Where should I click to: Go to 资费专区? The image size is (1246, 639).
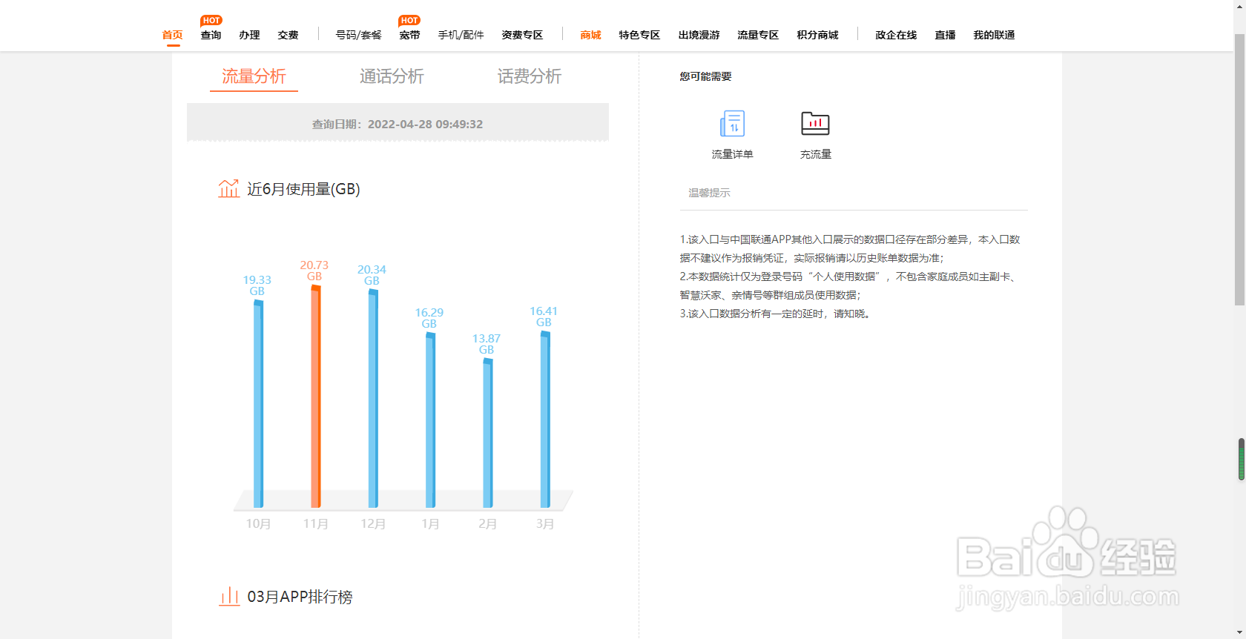tap(522, 35)
